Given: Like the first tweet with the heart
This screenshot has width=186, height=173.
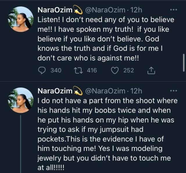Looking at the screenshot, I should pos(115,70).
